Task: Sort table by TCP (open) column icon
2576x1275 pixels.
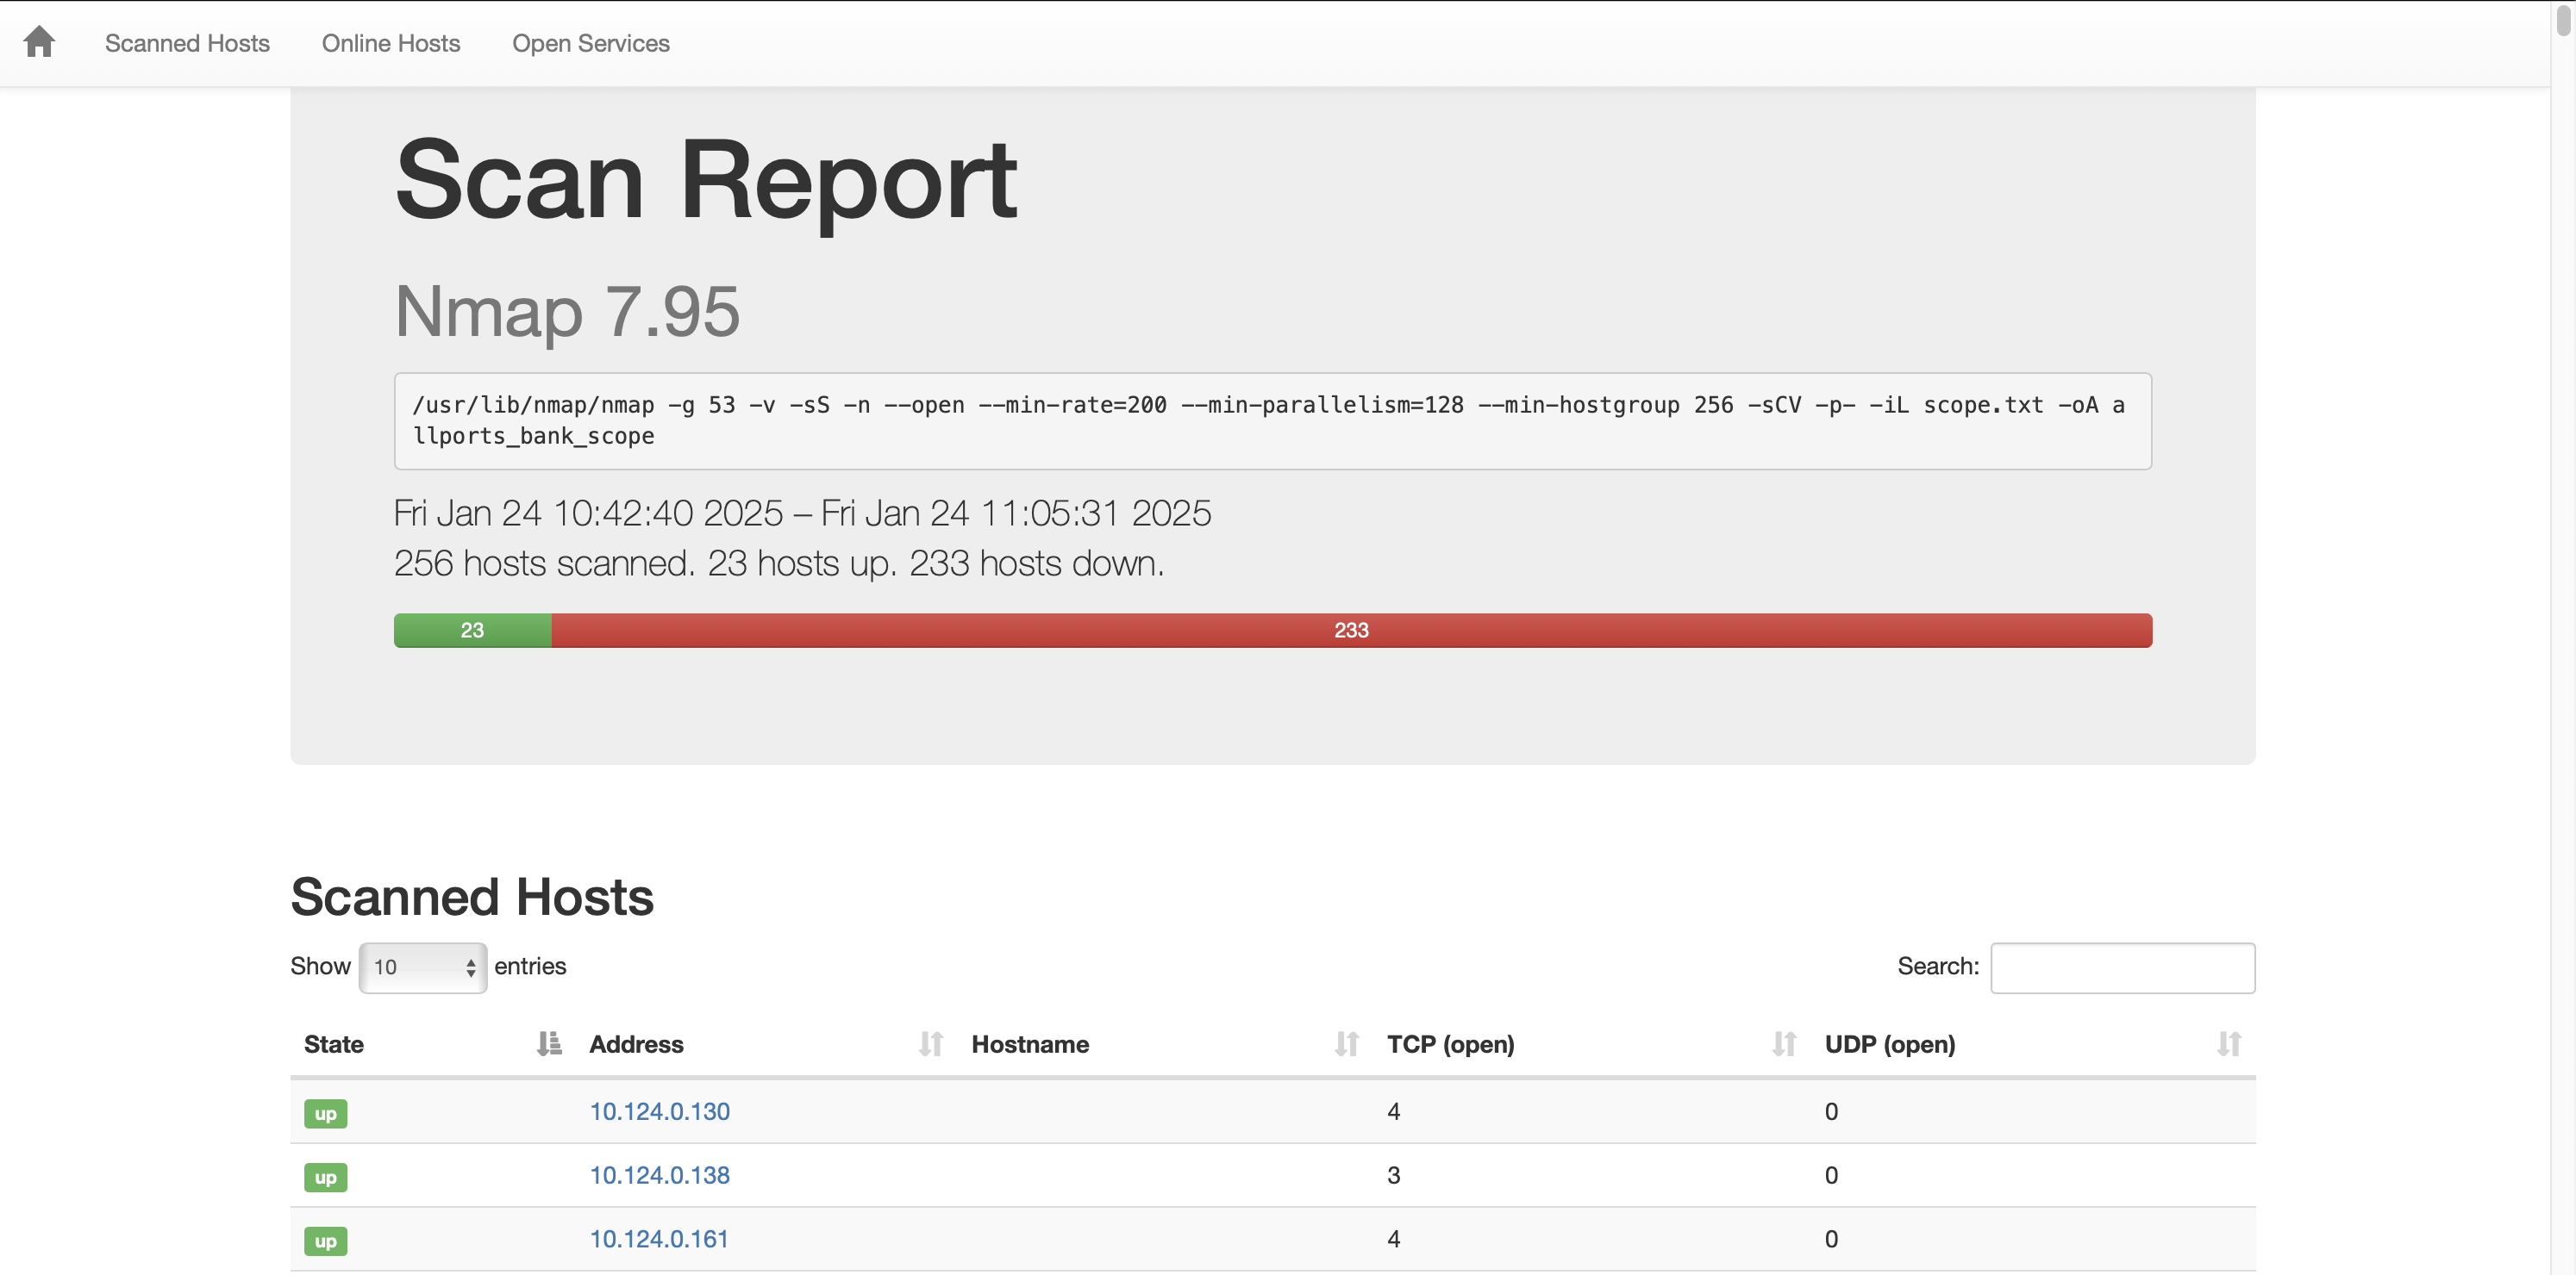Action: point(1785,1044)
